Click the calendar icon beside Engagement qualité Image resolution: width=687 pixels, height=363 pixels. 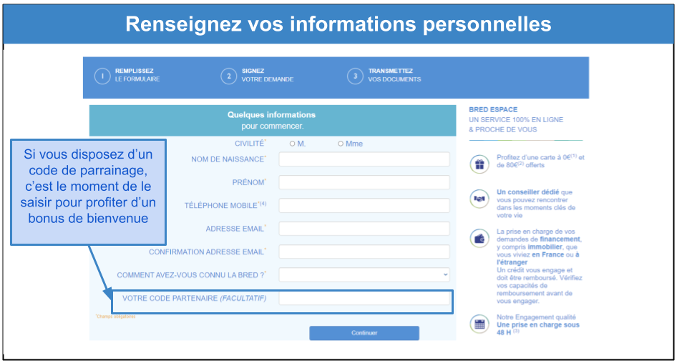click(479, 324)
